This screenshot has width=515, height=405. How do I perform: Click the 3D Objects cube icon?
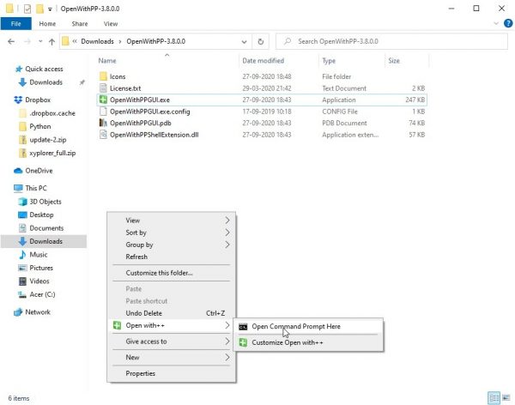tap(22, 202)
